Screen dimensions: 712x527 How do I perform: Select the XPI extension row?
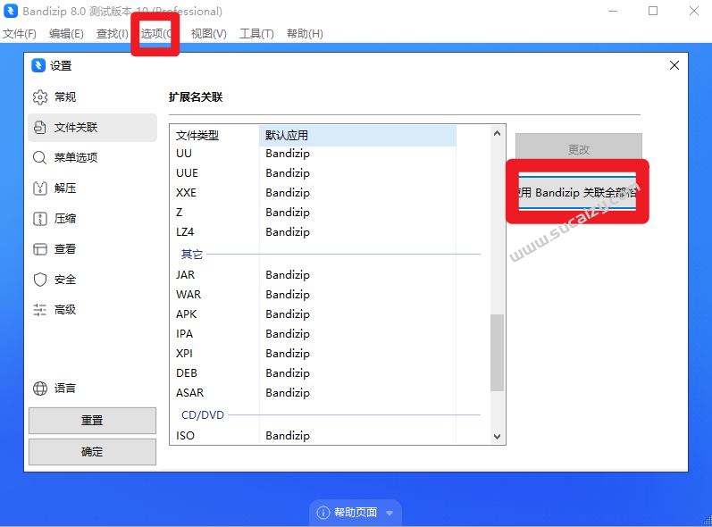[x=314, y=353]
